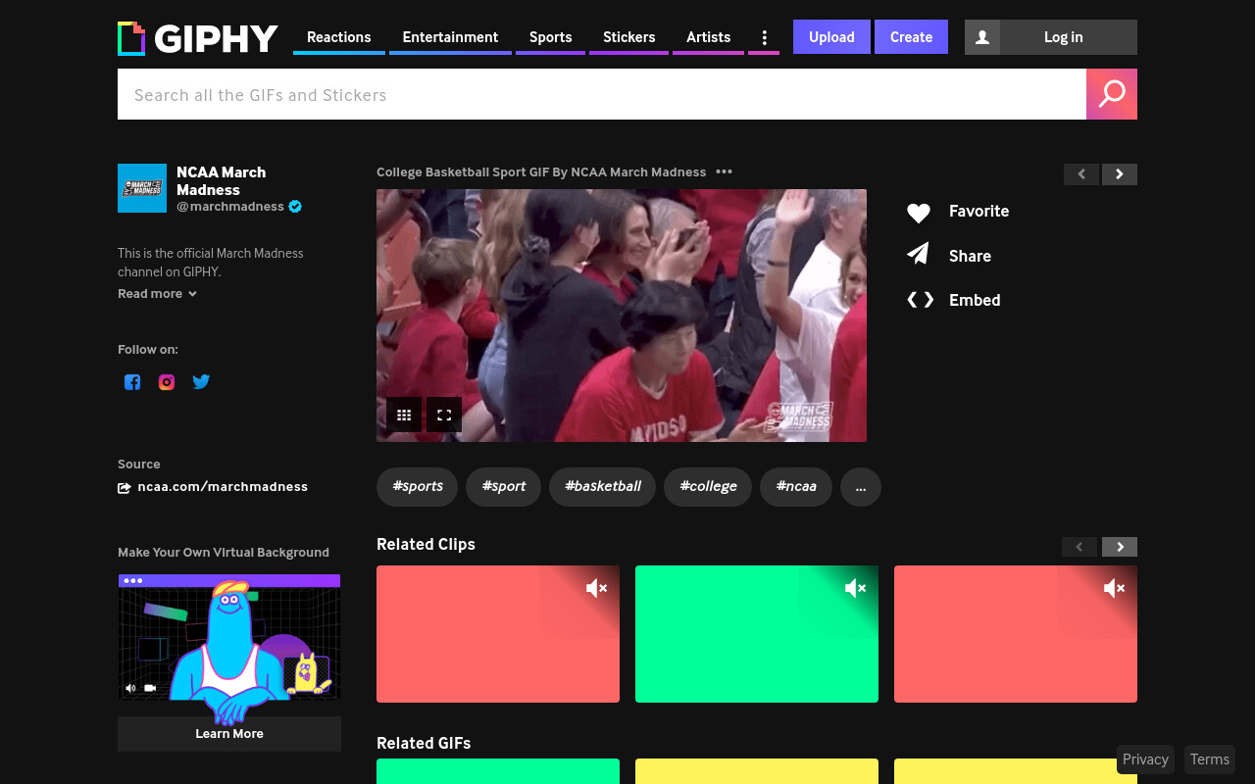Select the #ncaa tag
The height and width of the screenshot is (784, 1255).
click(796, 487)
